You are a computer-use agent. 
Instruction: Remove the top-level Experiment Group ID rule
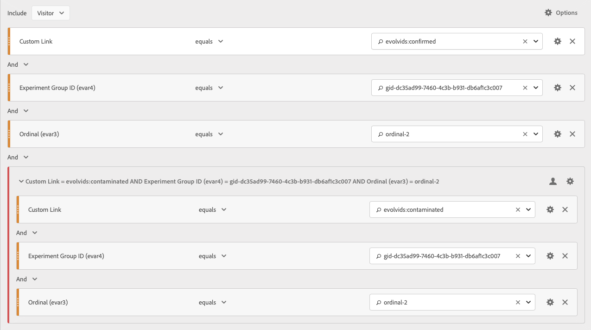pyautogui.click(x=572, y=88)
